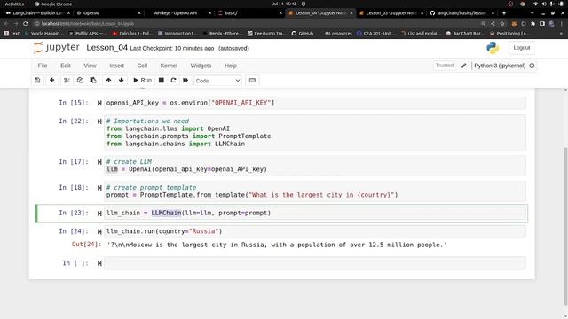Open the Chrome three-dot menu
The height and width of the screenshot is (319, 568).
coord(562,24)
